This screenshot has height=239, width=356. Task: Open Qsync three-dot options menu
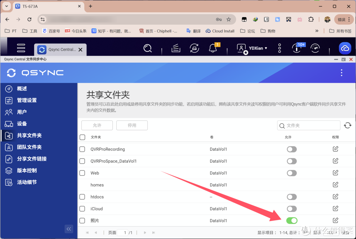click(x=341, y=73)
